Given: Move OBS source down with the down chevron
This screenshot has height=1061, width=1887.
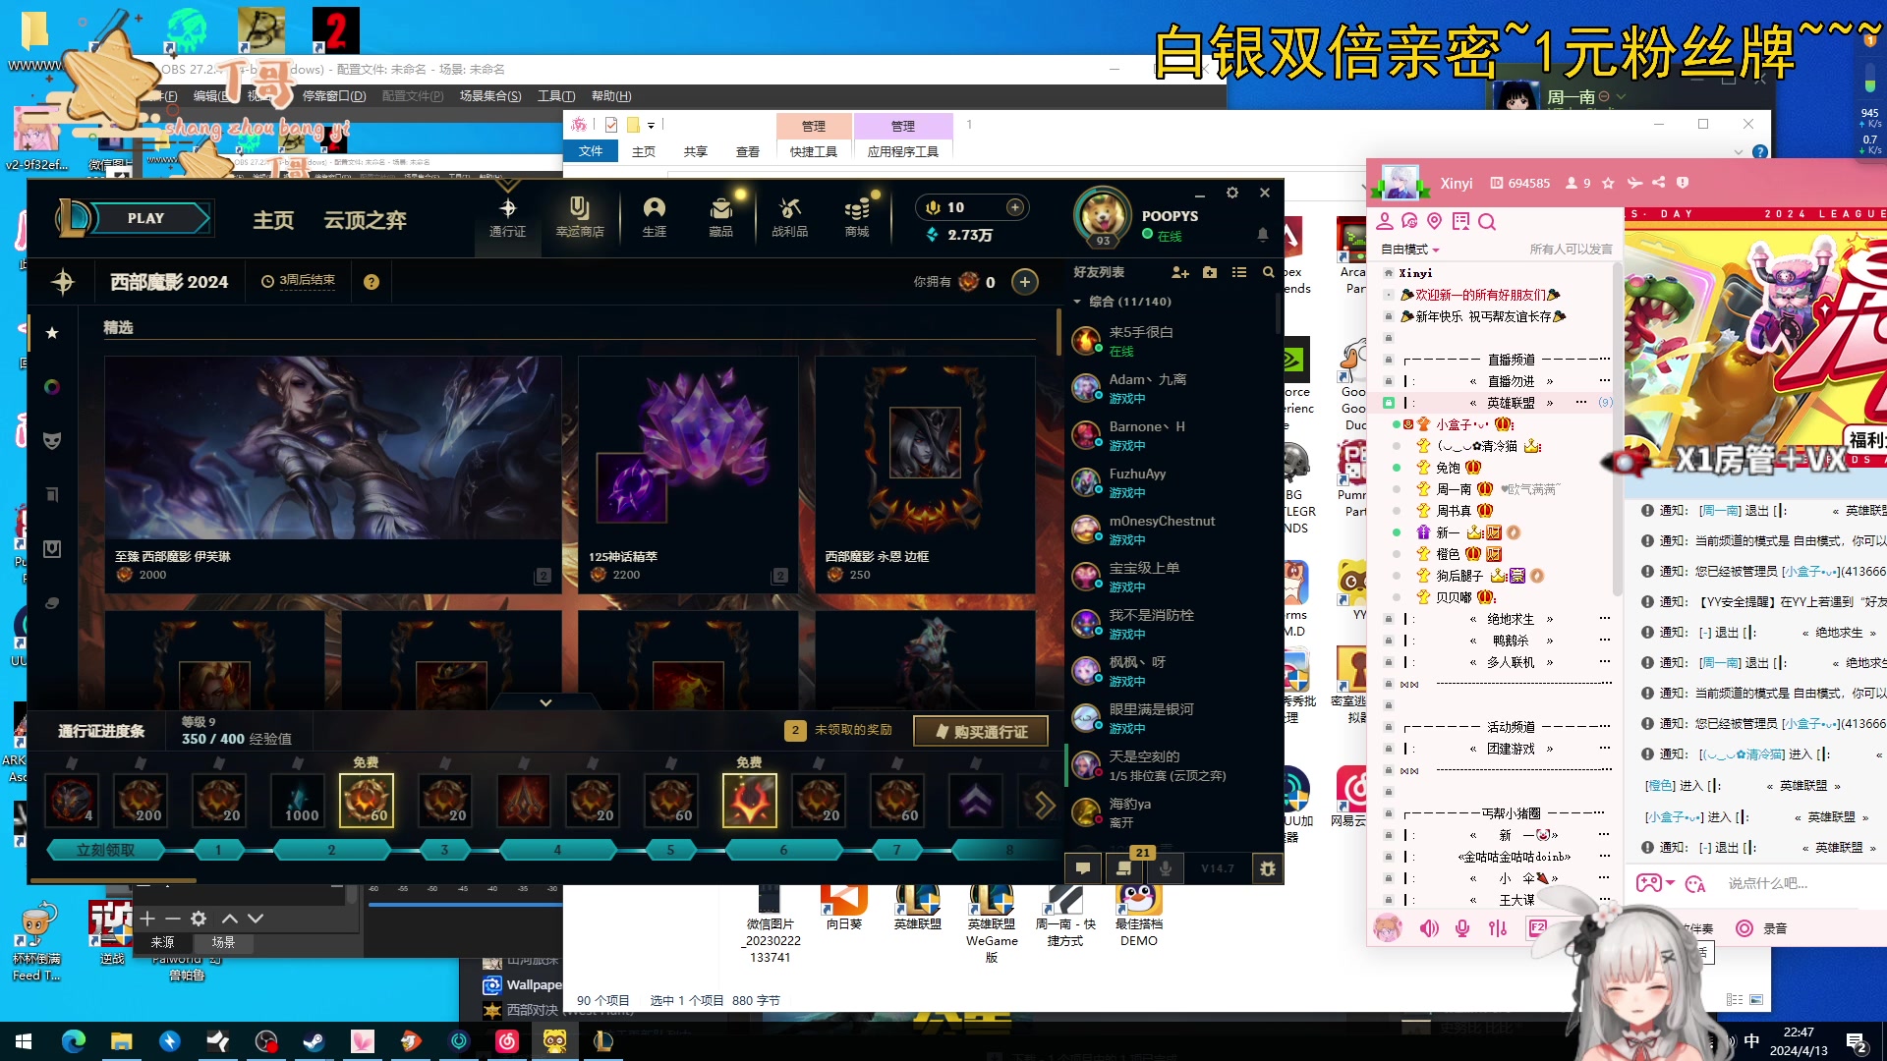Looking at the screenshot, I should (x=256, y=919).
